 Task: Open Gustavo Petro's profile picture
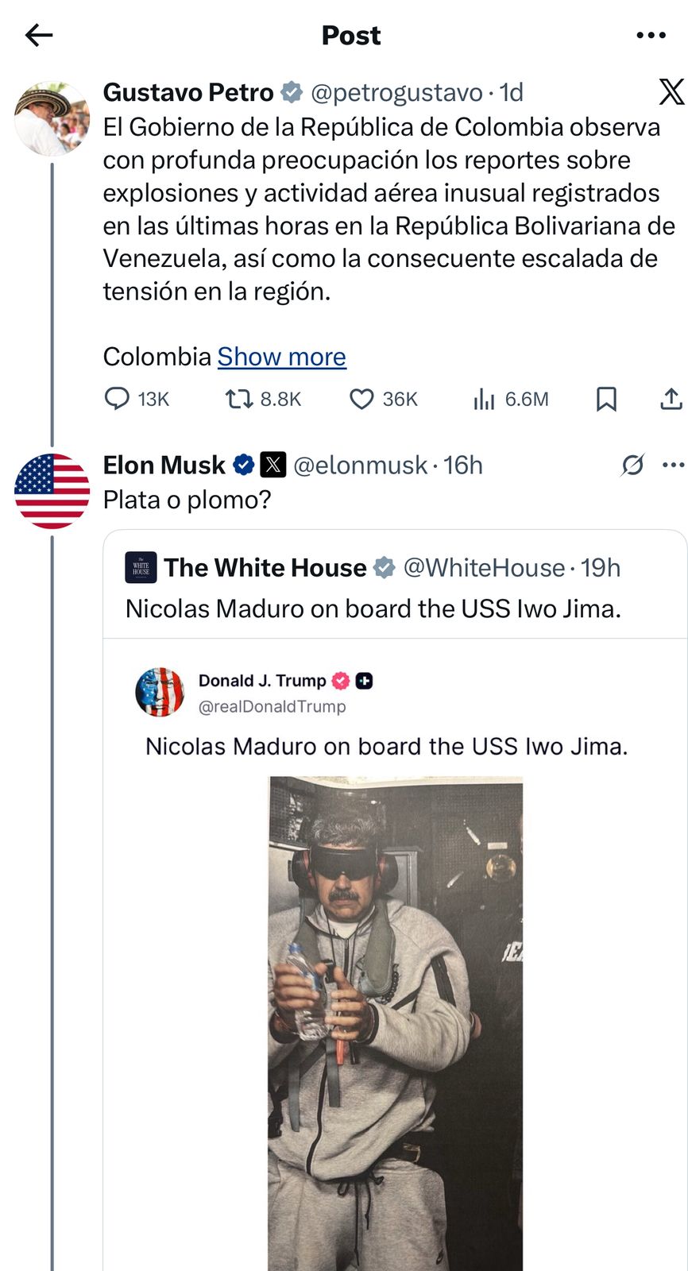coord(52,118)
